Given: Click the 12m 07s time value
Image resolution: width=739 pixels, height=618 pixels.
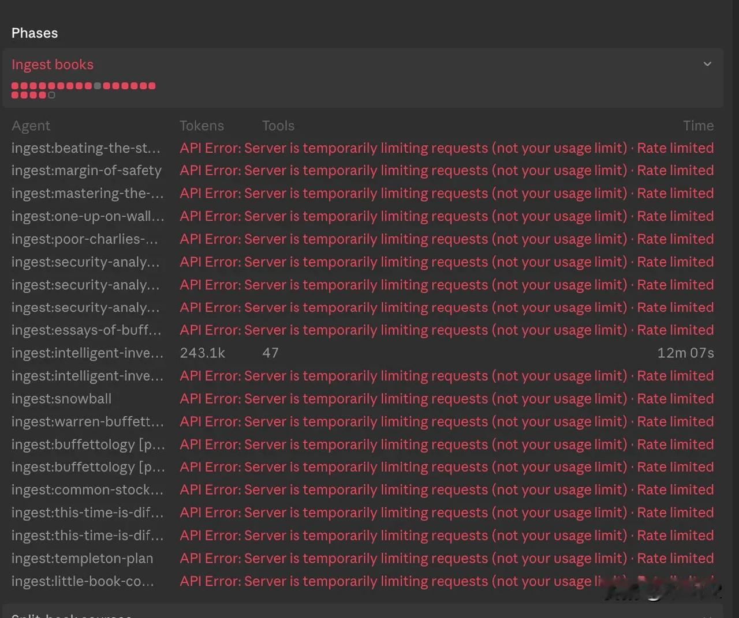Looking at the screenshot, I should click(x=686, y=353).
